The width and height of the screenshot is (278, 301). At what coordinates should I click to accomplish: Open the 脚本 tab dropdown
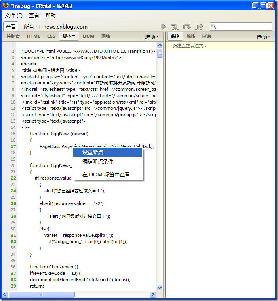[69, 36]
